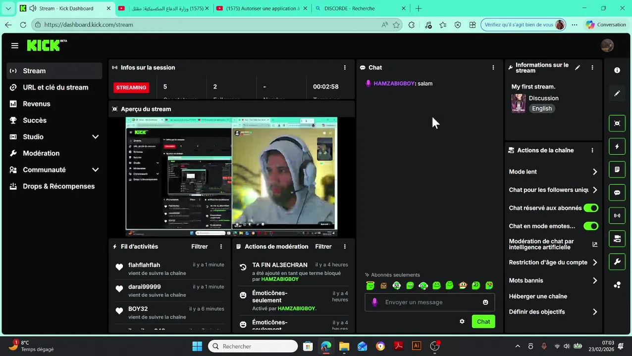Open options menu of Infos sur la session
This screenshot has width=632, height=356.
pos(345,68)
